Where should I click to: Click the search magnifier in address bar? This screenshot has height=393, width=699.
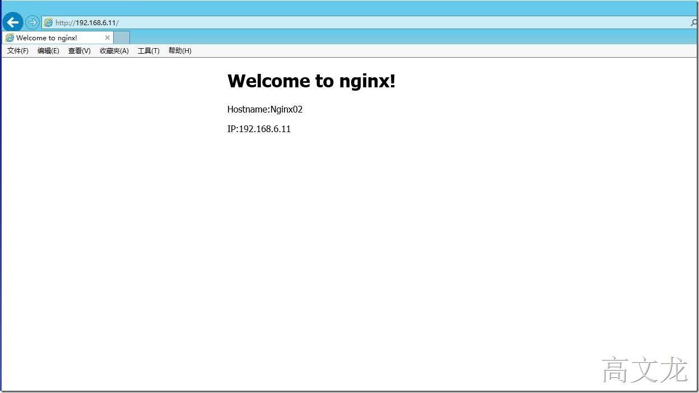coord(695,22)
